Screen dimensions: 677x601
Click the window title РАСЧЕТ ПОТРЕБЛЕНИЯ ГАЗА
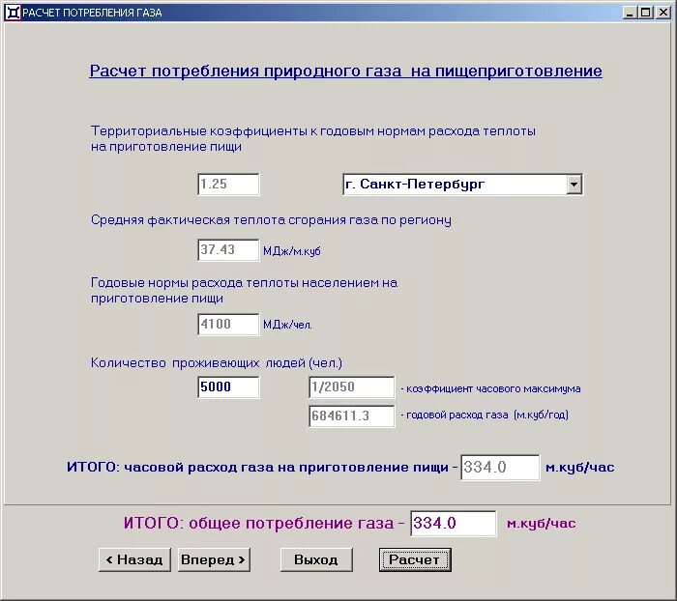pyautogui.click(x=92, y=13)
